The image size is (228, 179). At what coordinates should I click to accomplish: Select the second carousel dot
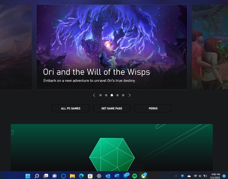point(106,95)
